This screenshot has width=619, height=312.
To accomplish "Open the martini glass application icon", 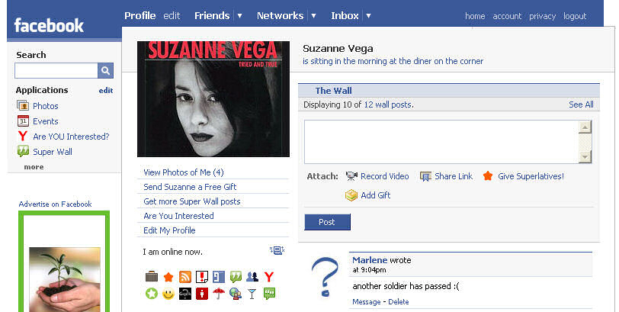I will tap(252, 294).
